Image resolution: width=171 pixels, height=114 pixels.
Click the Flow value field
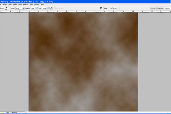44,8
